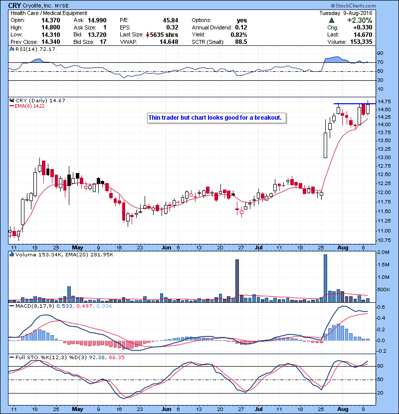This screenshot has width=399, height=414.
Task: Click the Bid Size value 17
Action: click(103, 42)
